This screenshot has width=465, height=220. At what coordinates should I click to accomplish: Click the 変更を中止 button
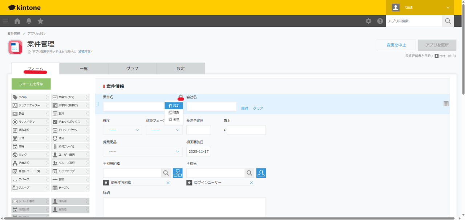tap(396, 45)
